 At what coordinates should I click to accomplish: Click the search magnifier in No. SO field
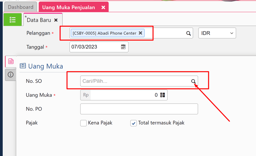click(x=193, y=81)
